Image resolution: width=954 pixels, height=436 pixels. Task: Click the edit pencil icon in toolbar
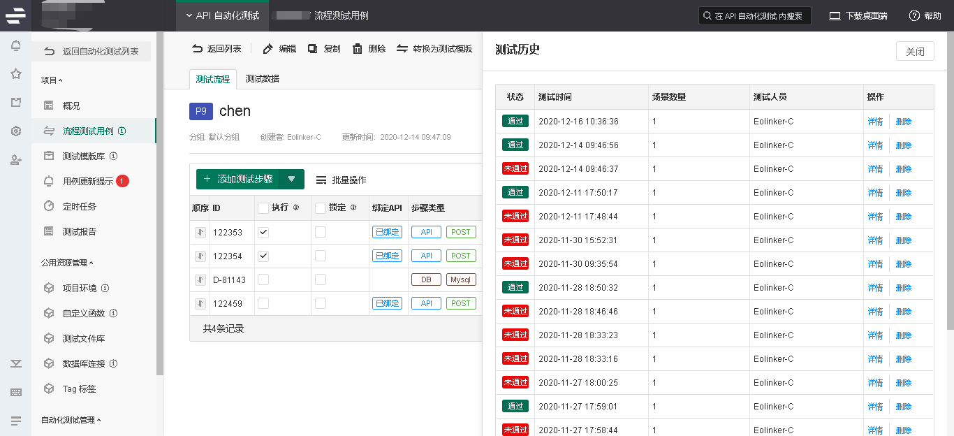pos(268,49)
